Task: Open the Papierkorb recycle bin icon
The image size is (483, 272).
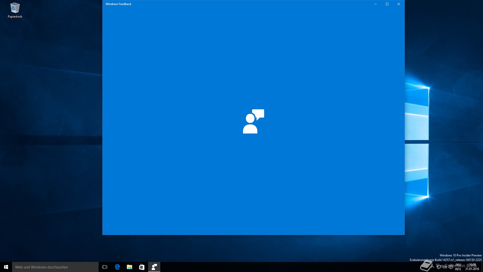Action: click(15, 11)
